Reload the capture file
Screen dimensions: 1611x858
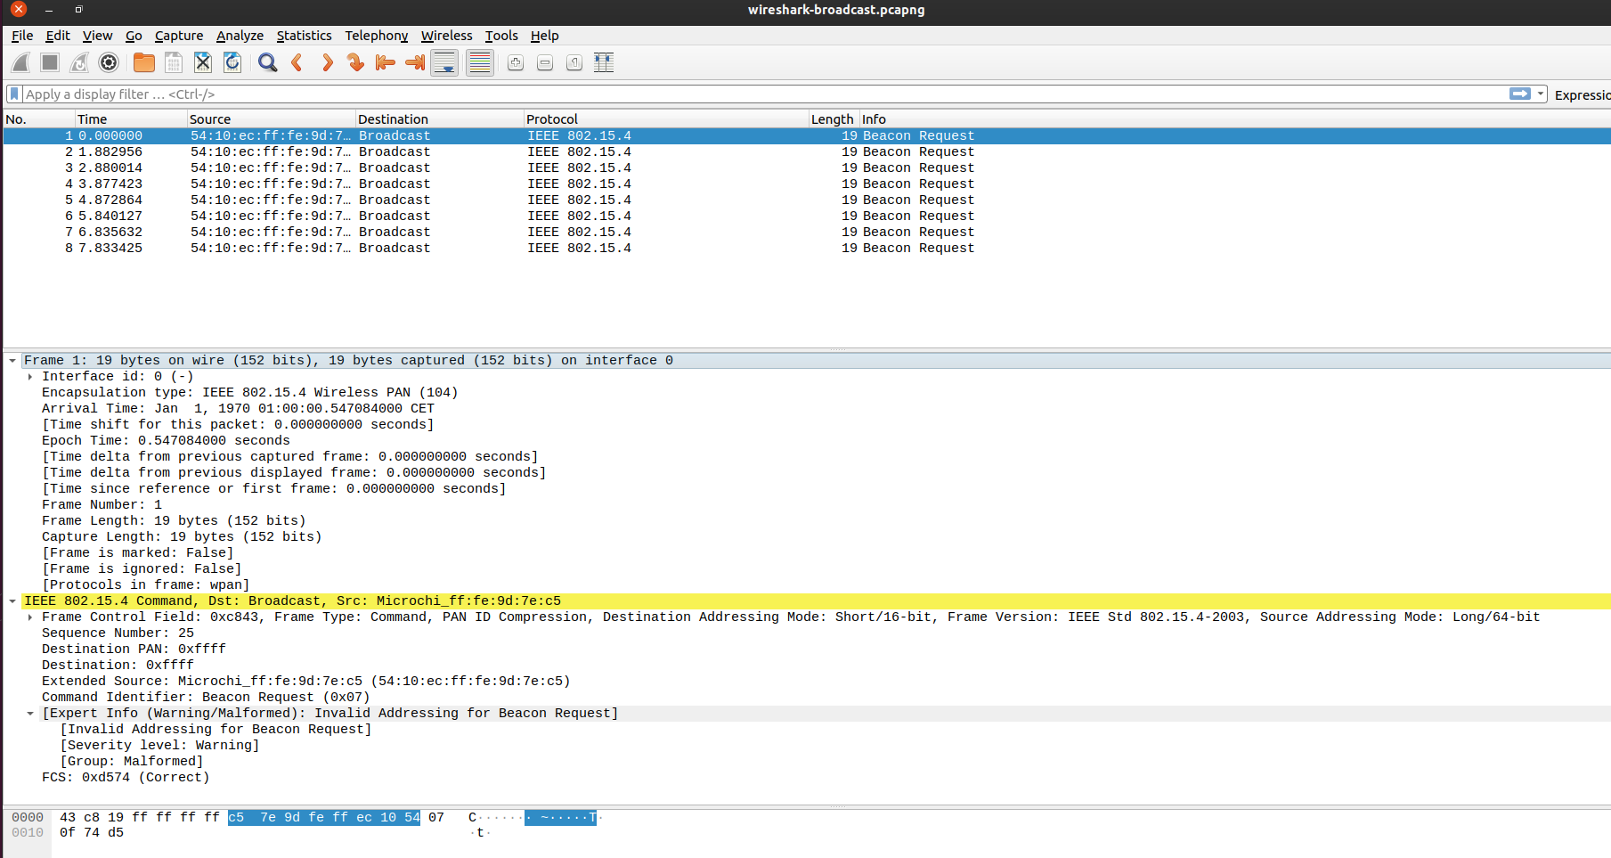(x=232, y=62)
